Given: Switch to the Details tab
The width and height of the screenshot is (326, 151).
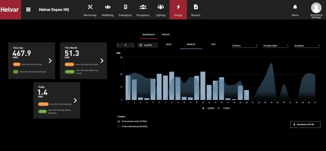Looking at the screenshot, I should (166, 34).
